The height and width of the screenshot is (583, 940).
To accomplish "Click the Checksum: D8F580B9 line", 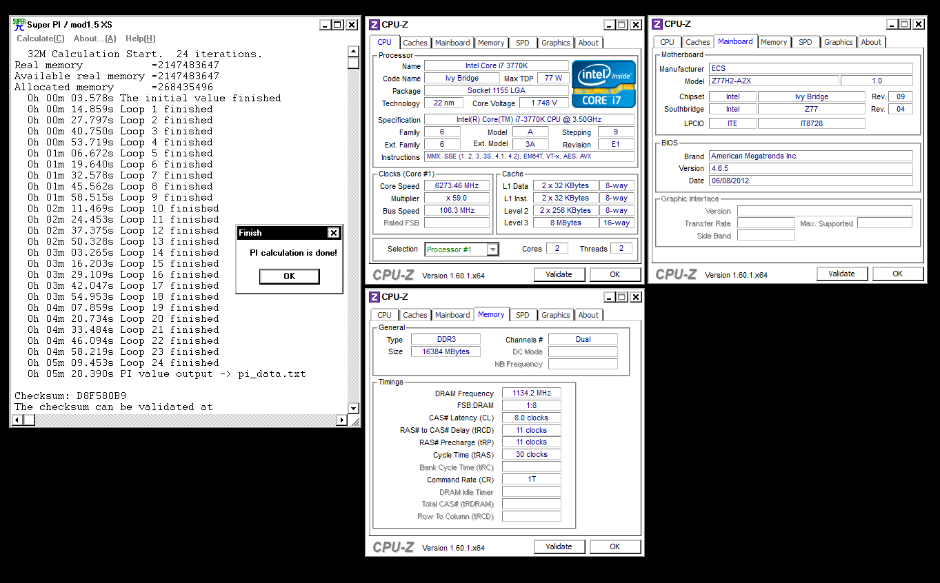I will click(70, 396).
